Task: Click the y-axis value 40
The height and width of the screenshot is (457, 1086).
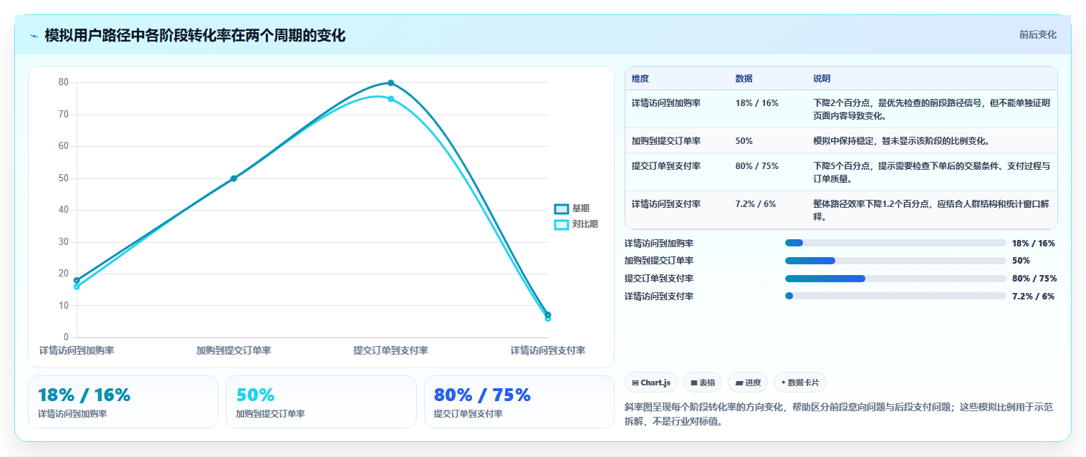Action: pos(64,210)
